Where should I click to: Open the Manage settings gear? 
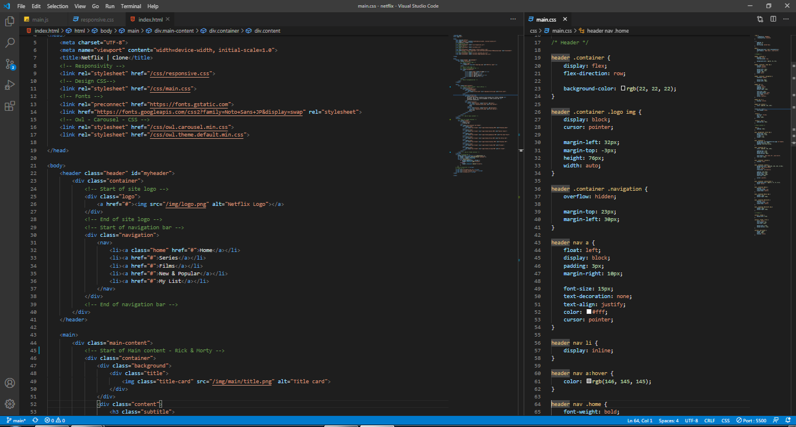[x=9, y=404]
